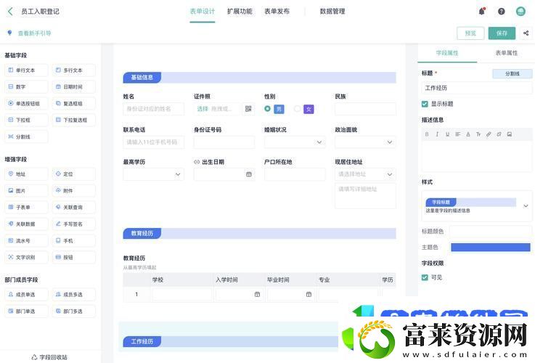This screenshot has width=535, height=363.
Task: Click the 标题颜色 color field
Action: 491,232
